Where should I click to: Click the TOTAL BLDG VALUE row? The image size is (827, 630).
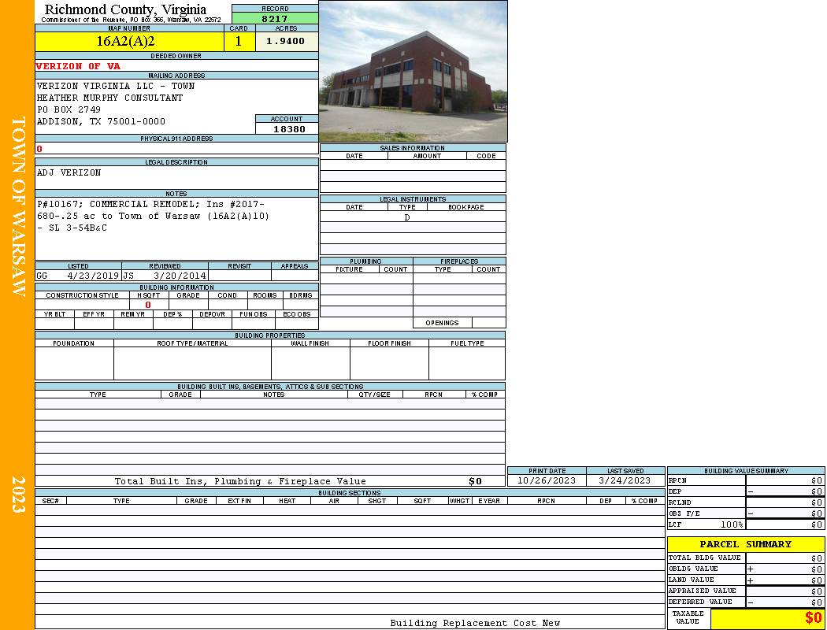(746, 558)
